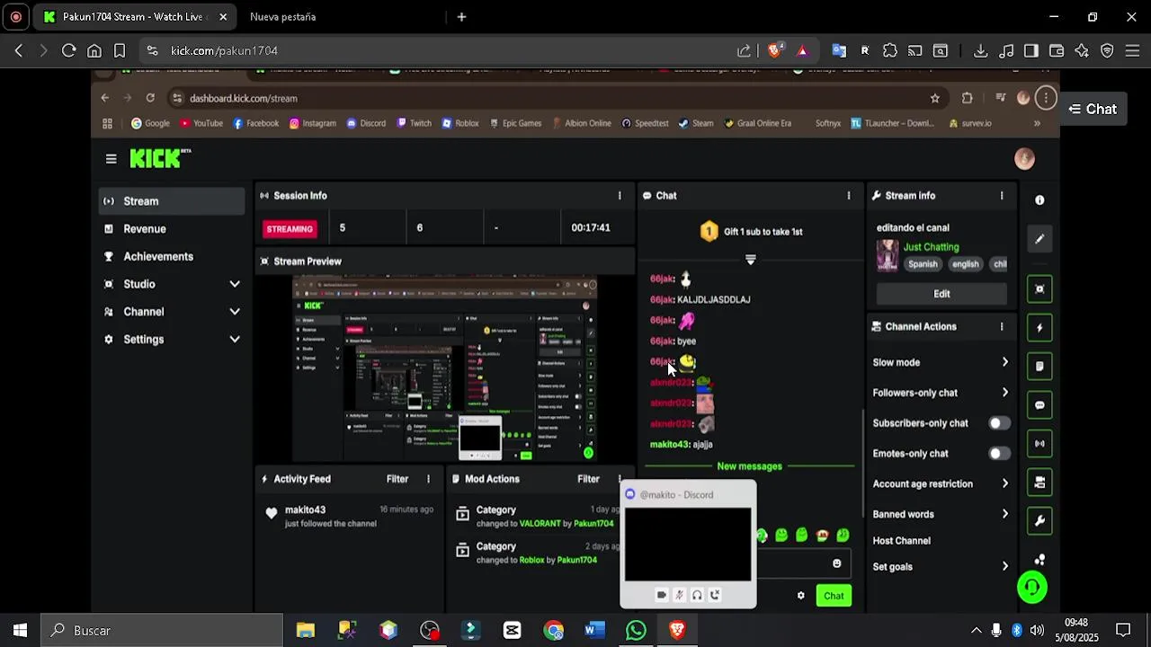Image resolution: width=1151 pixels, height=647 pixels.
Task: Open WhatsApp from the Windows taskbar
Action: [636, 631]
